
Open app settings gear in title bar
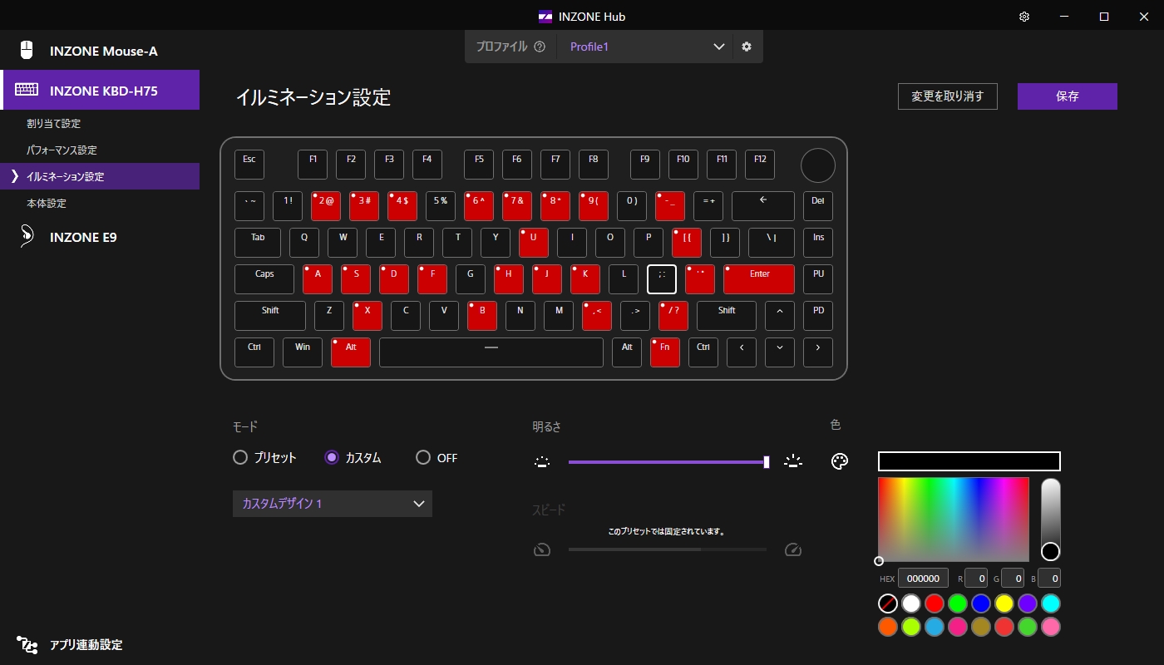pos(1024,17)
